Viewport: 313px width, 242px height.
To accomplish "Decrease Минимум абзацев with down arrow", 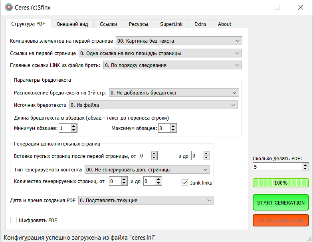I will 73,130.
